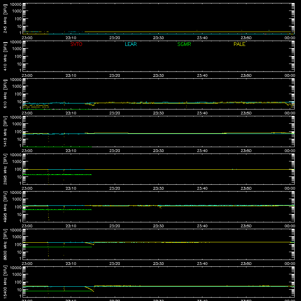Click the 23:30 time label under 610 MHz plot

158,113
